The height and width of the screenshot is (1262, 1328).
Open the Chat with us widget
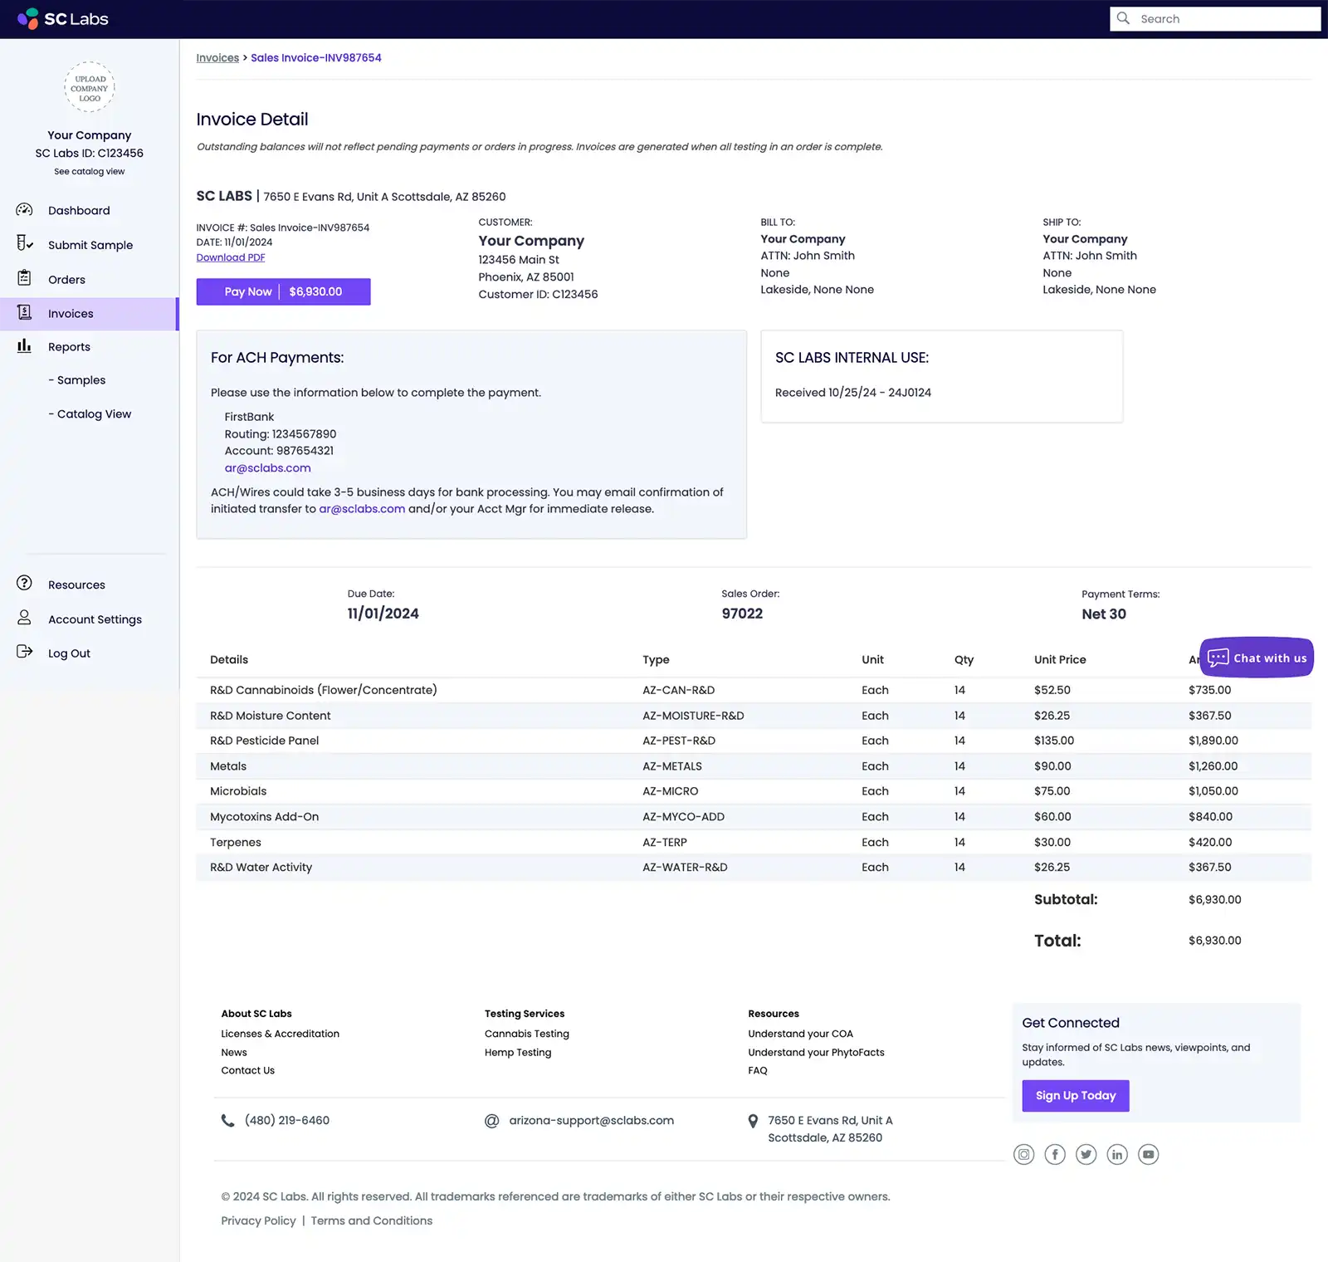1256,657
